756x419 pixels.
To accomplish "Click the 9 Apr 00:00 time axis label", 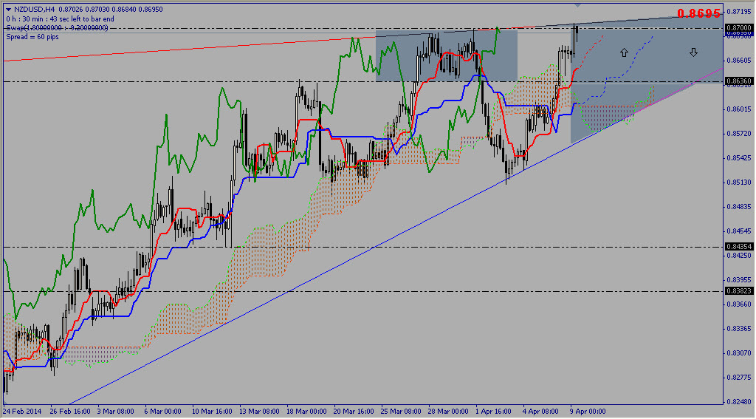I will [x=588, y=411].
